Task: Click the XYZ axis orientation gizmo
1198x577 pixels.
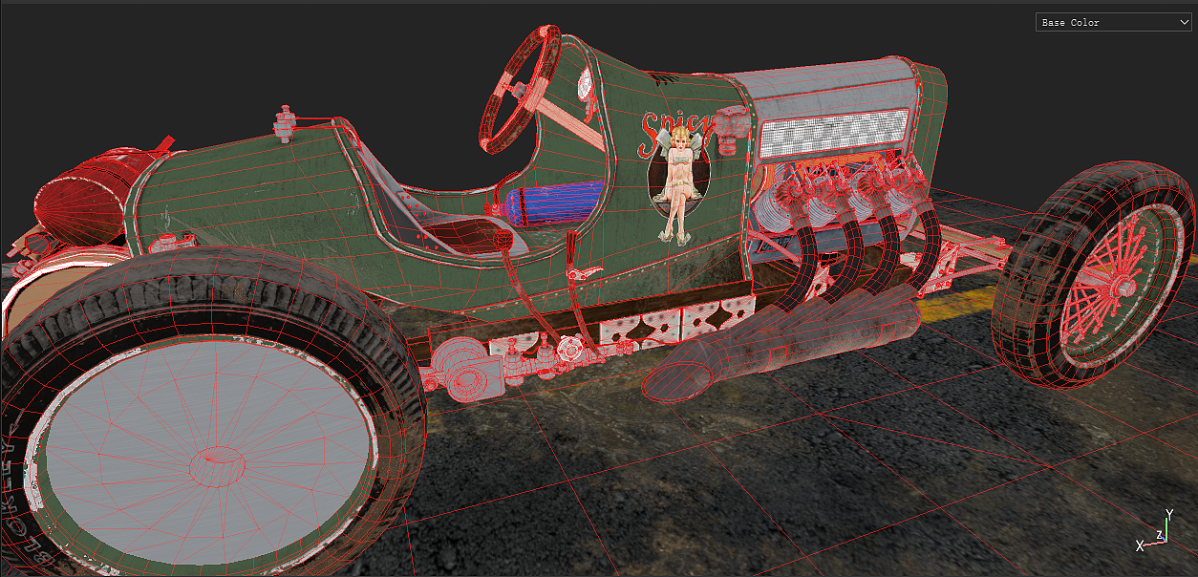Action: 1155,531
